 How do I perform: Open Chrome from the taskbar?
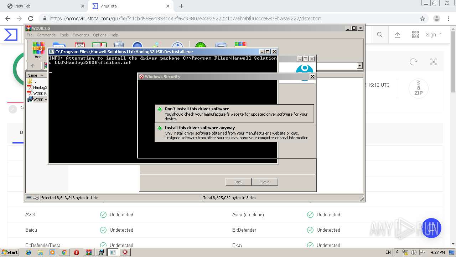(64, 252)
